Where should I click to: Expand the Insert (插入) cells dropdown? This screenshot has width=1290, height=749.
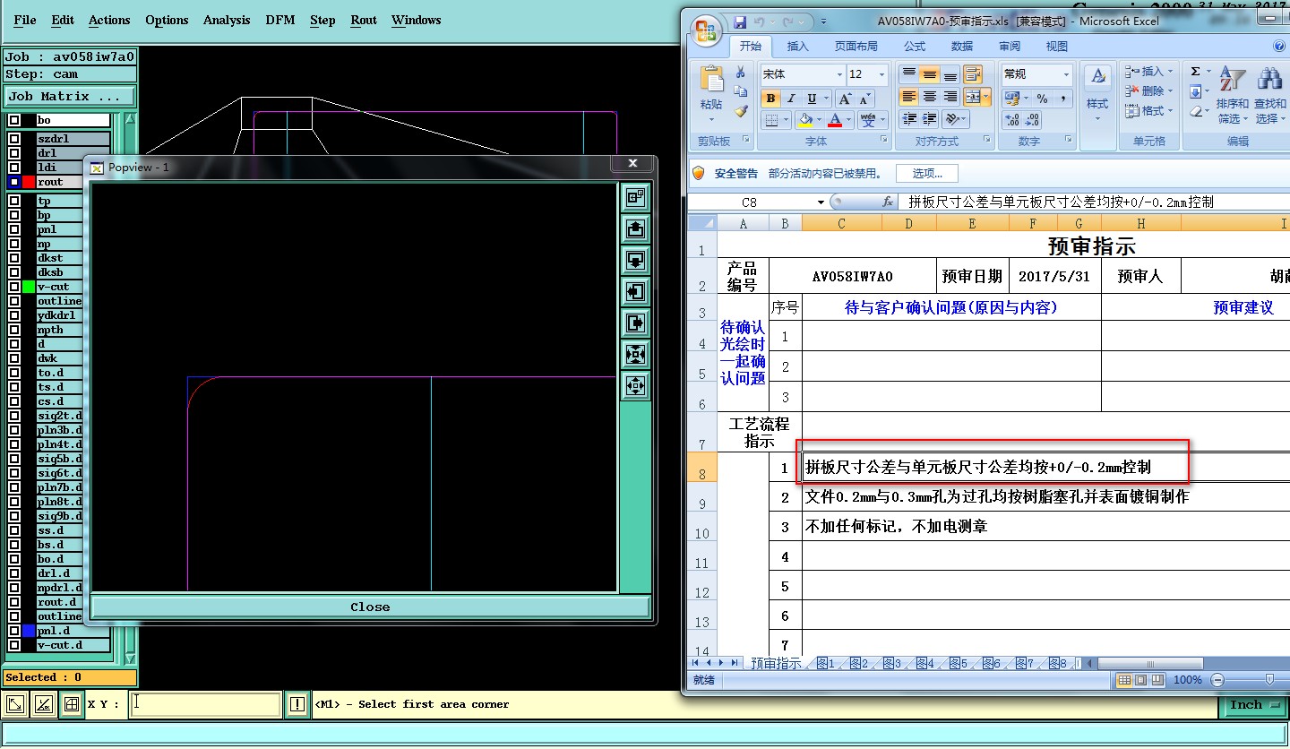pyautogui.click(x=1172, y=72)
